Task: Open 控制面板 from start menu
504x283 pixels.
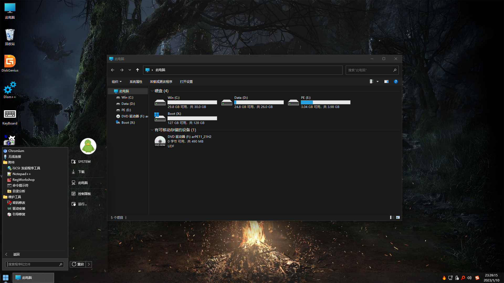Action: 81,194
